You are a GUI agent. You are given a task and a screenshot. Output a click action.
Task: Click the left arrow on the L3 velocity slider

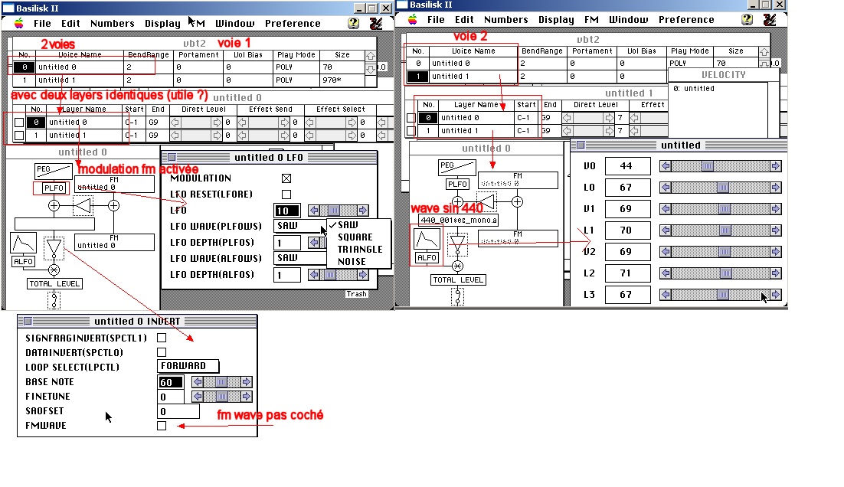click(666, 295)
